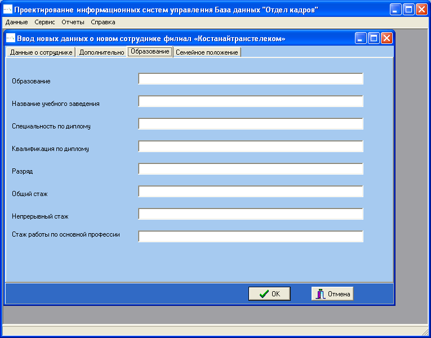
Task: Open the Данные menu
Action: tap(16, 23)
